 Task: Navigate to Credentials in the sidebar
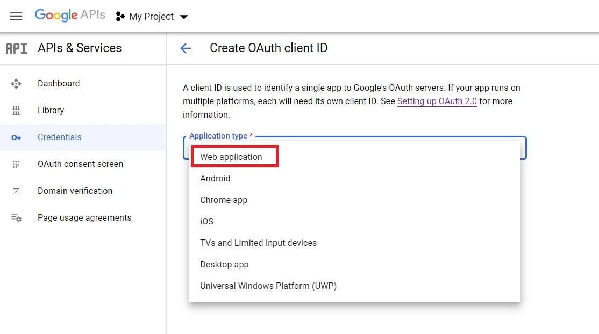pos(59,137)
